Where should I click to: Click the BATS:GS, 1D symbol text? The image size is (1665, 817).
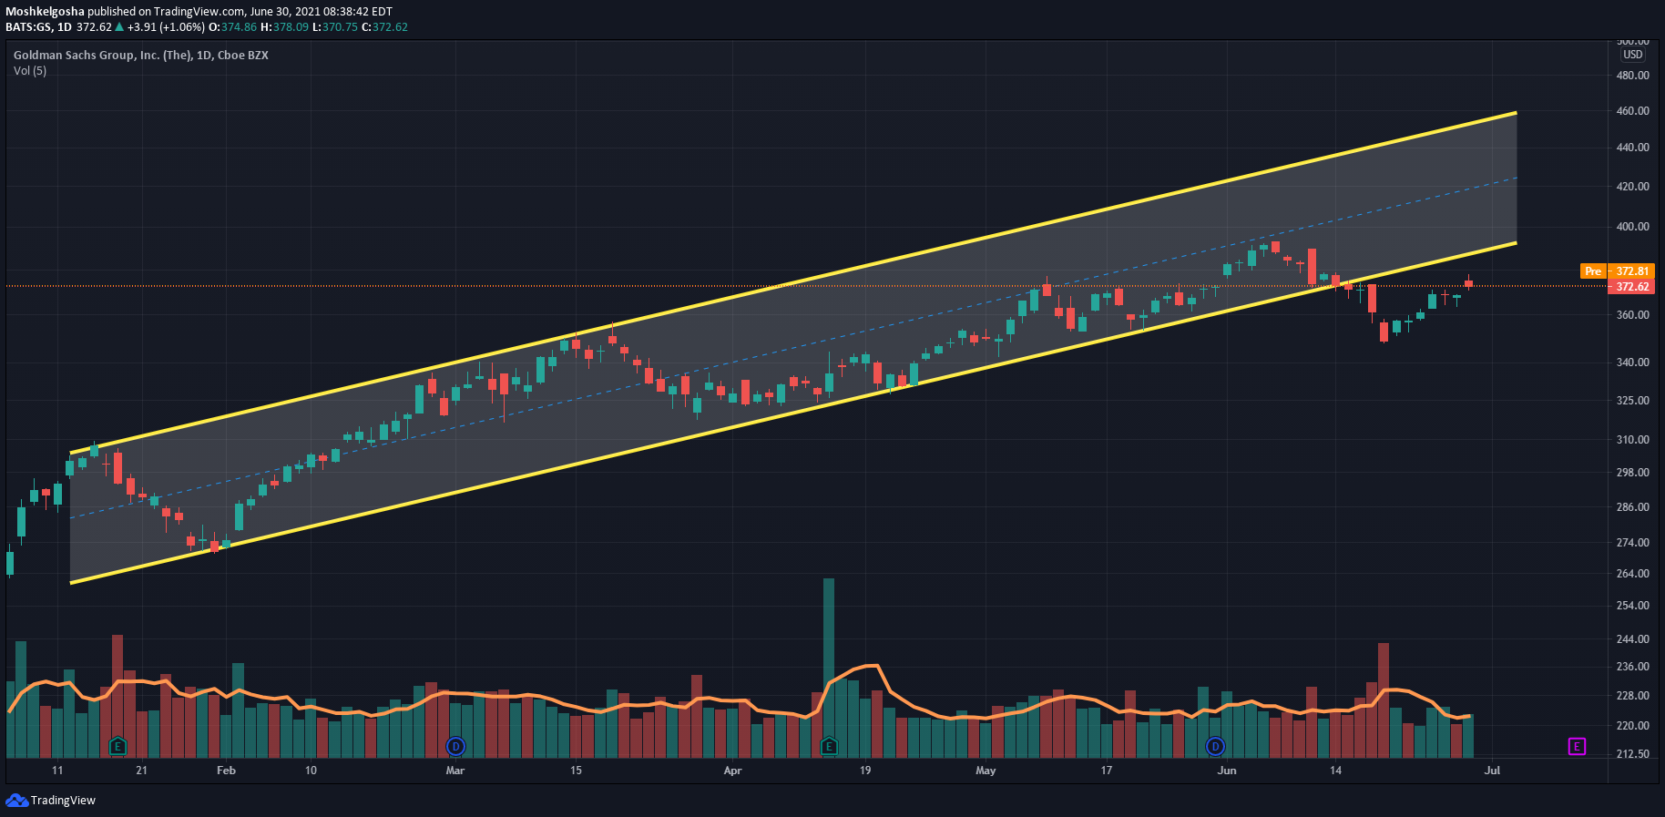pos(38,27)
